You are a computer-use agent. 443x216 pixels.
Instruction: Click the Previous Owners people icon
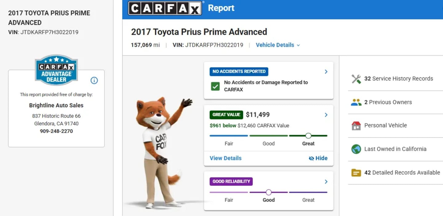356,102
